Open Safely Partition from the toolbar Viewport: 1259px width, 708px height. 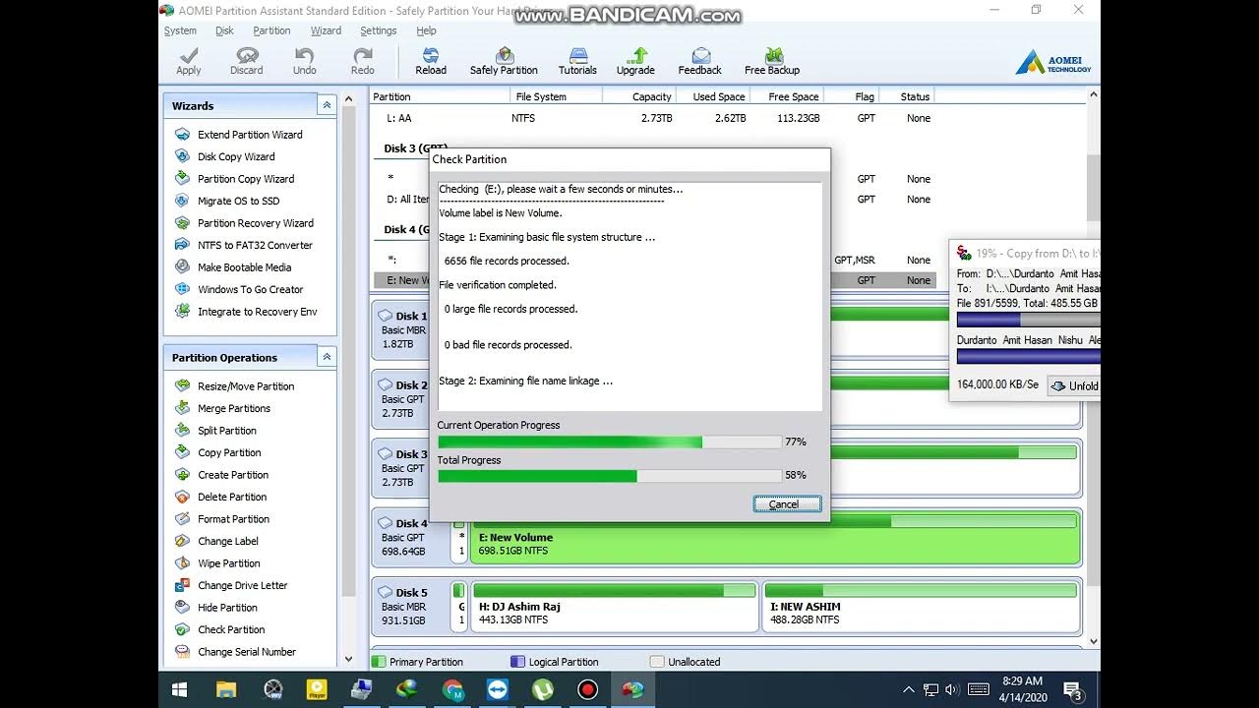tap(504, 61)
